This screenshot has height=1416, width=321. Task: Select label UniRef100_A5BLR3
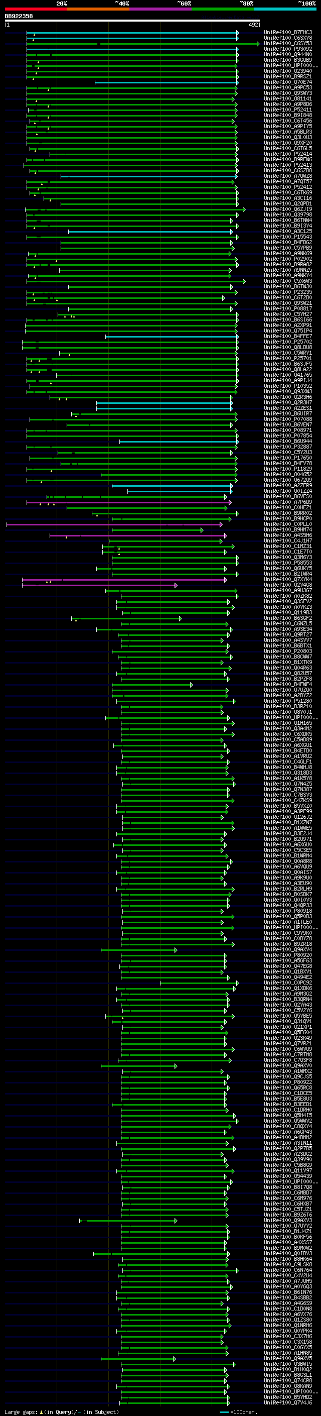click(288, 132)
